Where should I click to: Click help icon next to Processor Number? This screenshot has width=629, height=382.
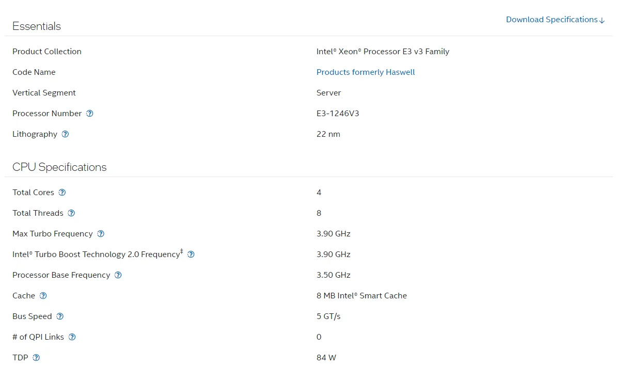90,114
